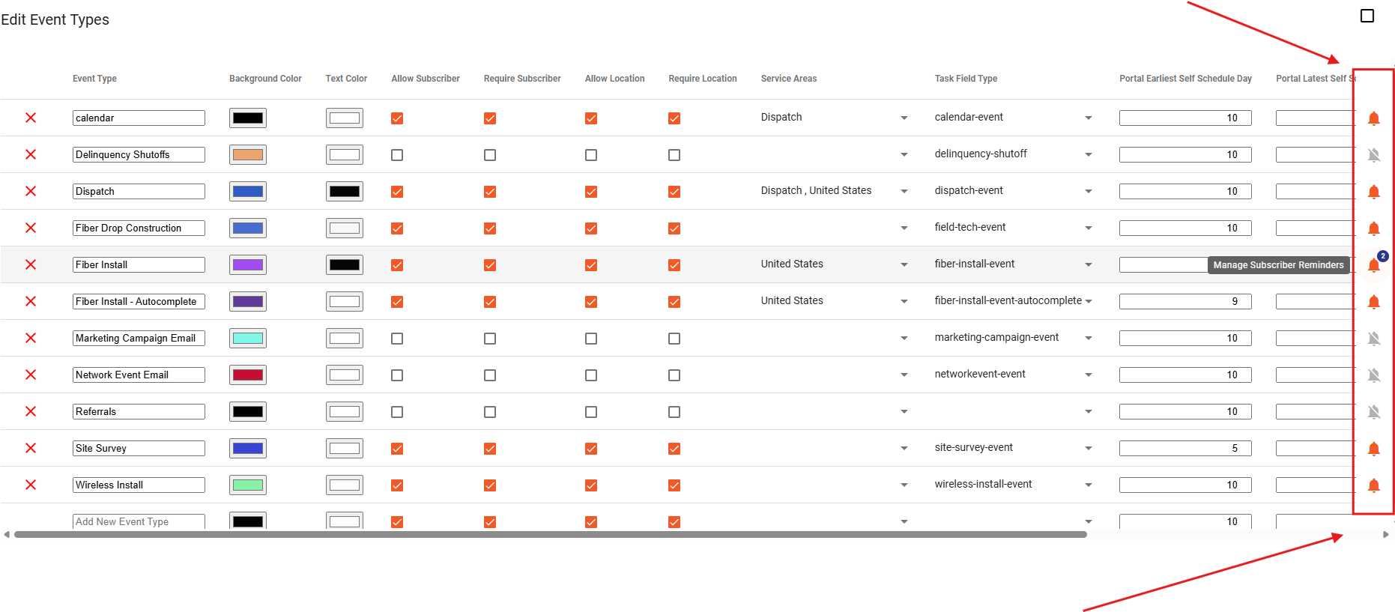Click the Add New Event Type field

139,521
